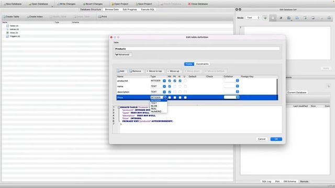
Task: Click New Database in main toolbar
Action: 13,4
